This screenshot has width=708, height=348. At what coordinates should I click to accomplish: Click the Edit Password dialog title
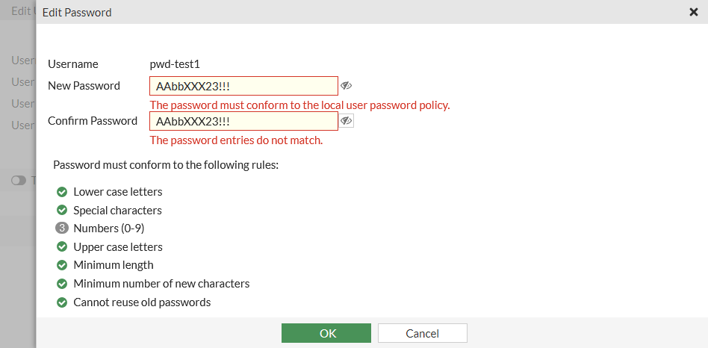(x=77, y=13)
